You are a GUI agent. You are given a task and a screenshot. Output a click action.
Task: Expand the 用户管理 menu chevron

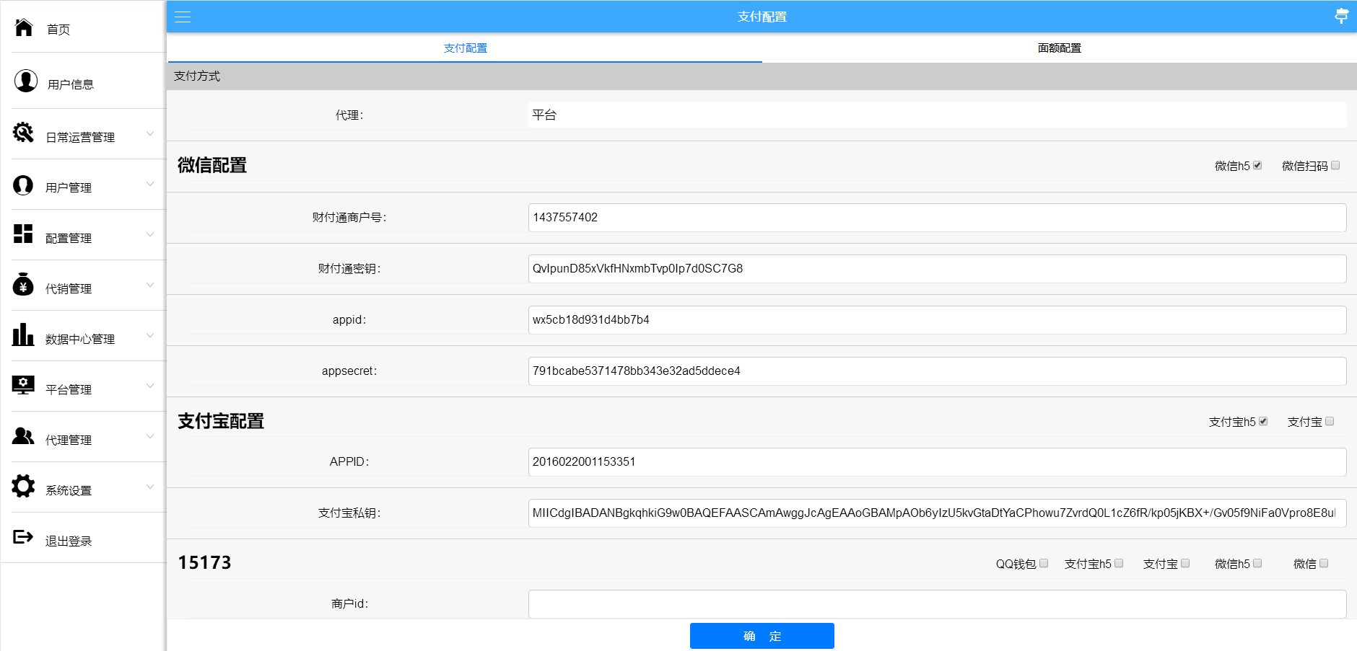coord(150,184)
